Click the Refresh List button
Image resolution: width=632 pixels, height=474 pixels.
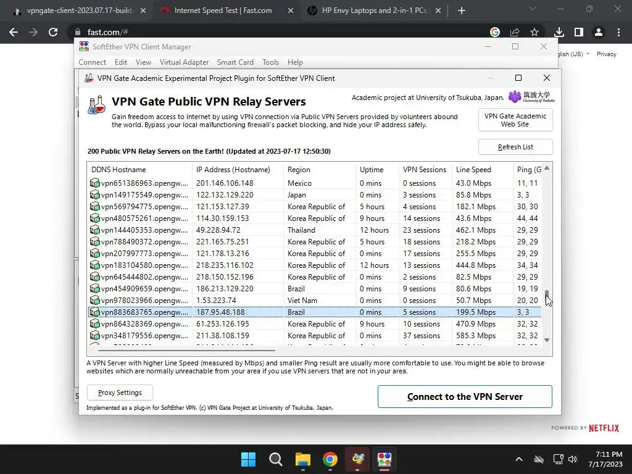pyautogui.click(x=515, y=147)
